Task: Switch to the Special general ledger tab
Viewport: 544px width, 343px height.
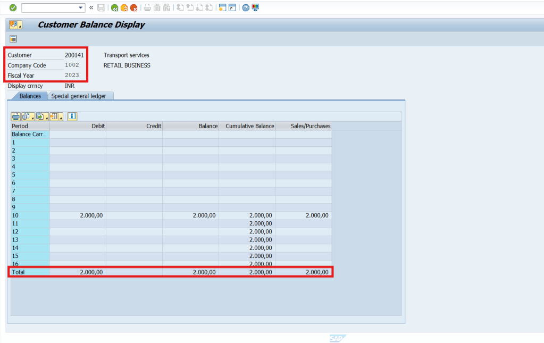Action: coord(80,96)
